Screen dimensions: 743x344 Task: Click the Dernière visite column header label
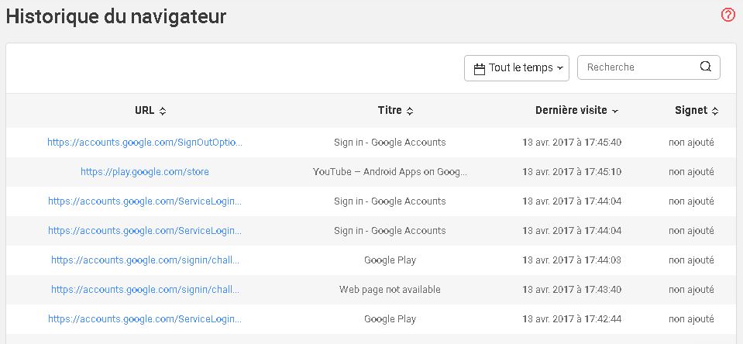pyautogui.click(x=571, y=110)
